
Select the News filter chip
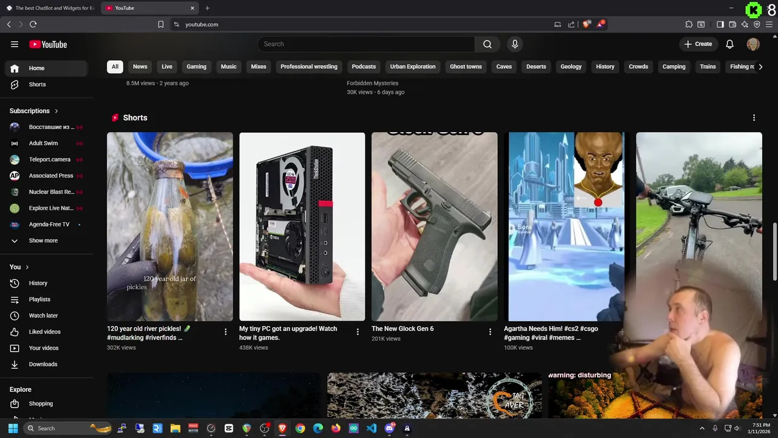coord(140,66)
